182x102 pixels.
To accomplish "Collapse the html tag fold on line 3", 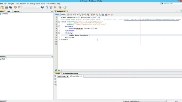I will pyautogui.click(x=59, y=22).
